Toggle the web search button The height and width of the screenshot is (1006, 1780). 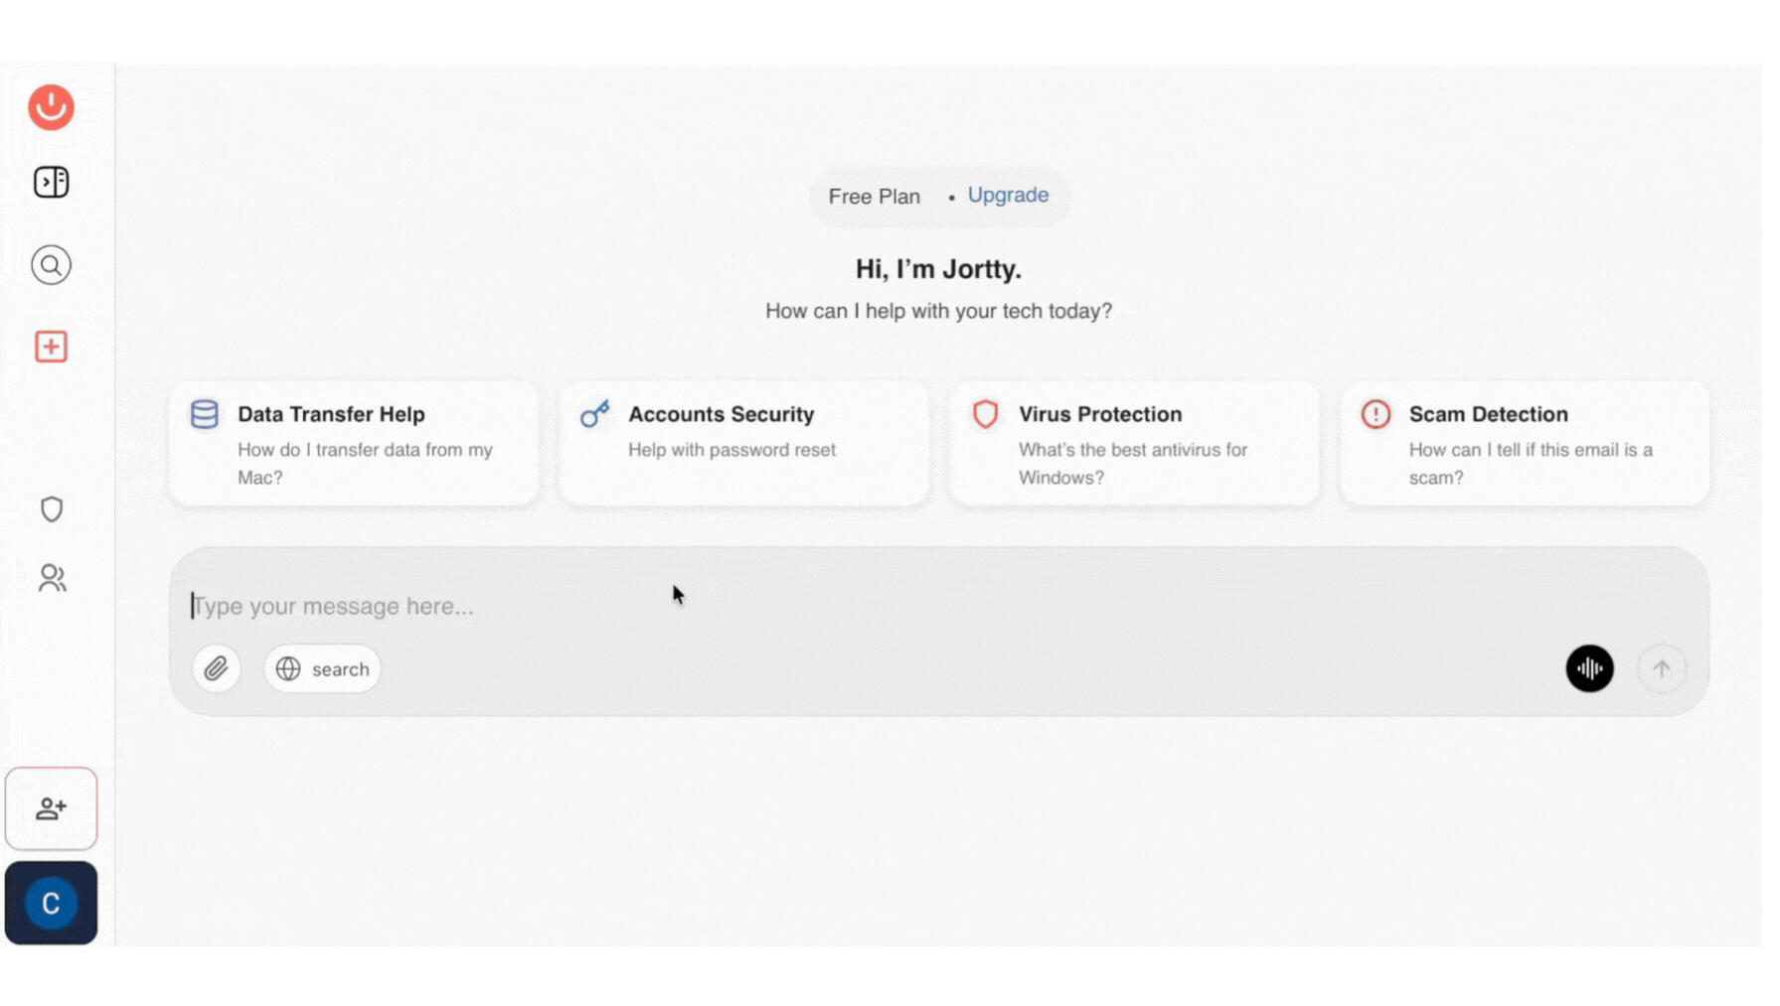pos(323,669)
